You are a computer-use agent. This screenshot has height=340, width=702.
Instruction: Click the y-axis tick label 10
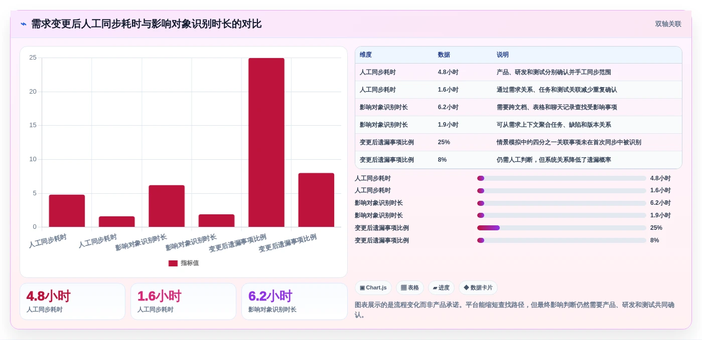[33, 159]
